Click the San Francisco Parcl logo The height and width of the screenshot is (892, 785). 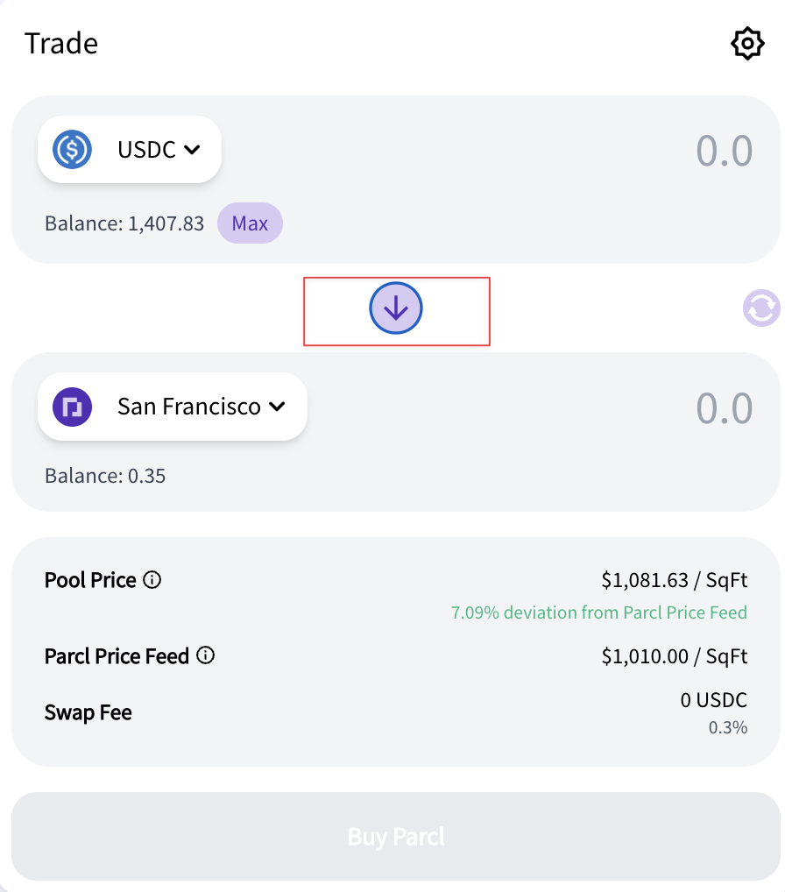coord(72,407)
